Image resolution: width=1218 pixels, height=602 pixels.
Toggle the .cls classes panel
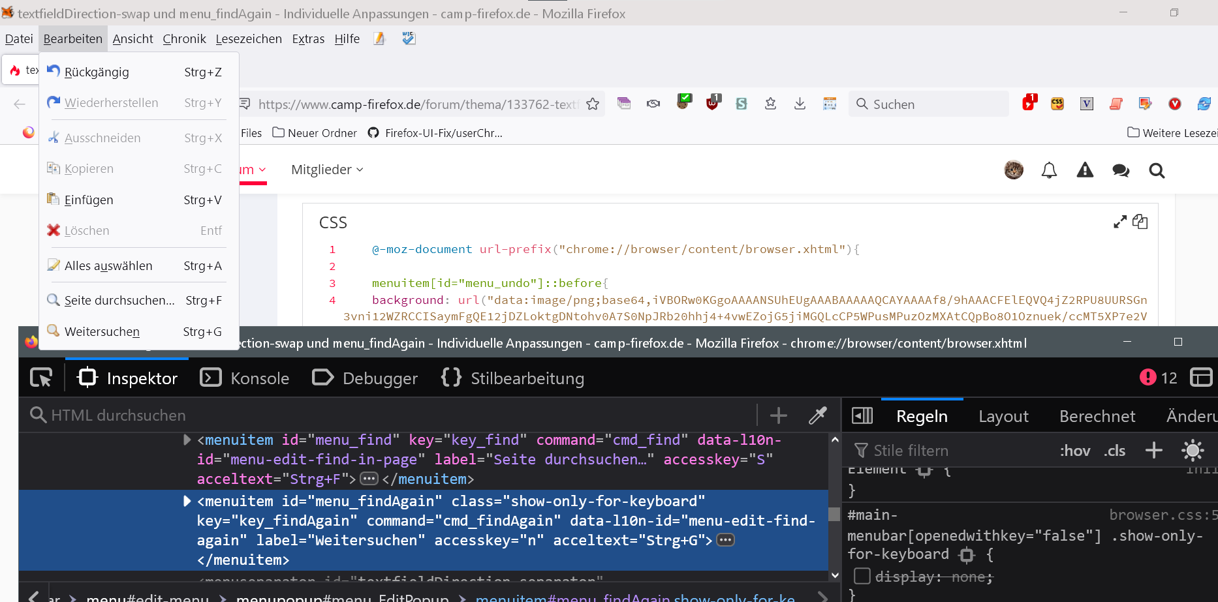coord(1115,451)
